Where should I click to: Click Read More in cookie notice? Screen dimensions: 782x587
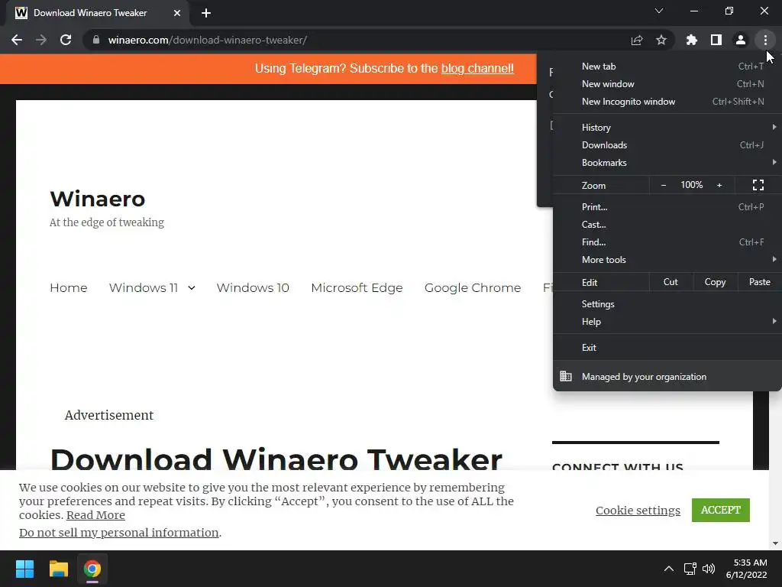(95, 515)
